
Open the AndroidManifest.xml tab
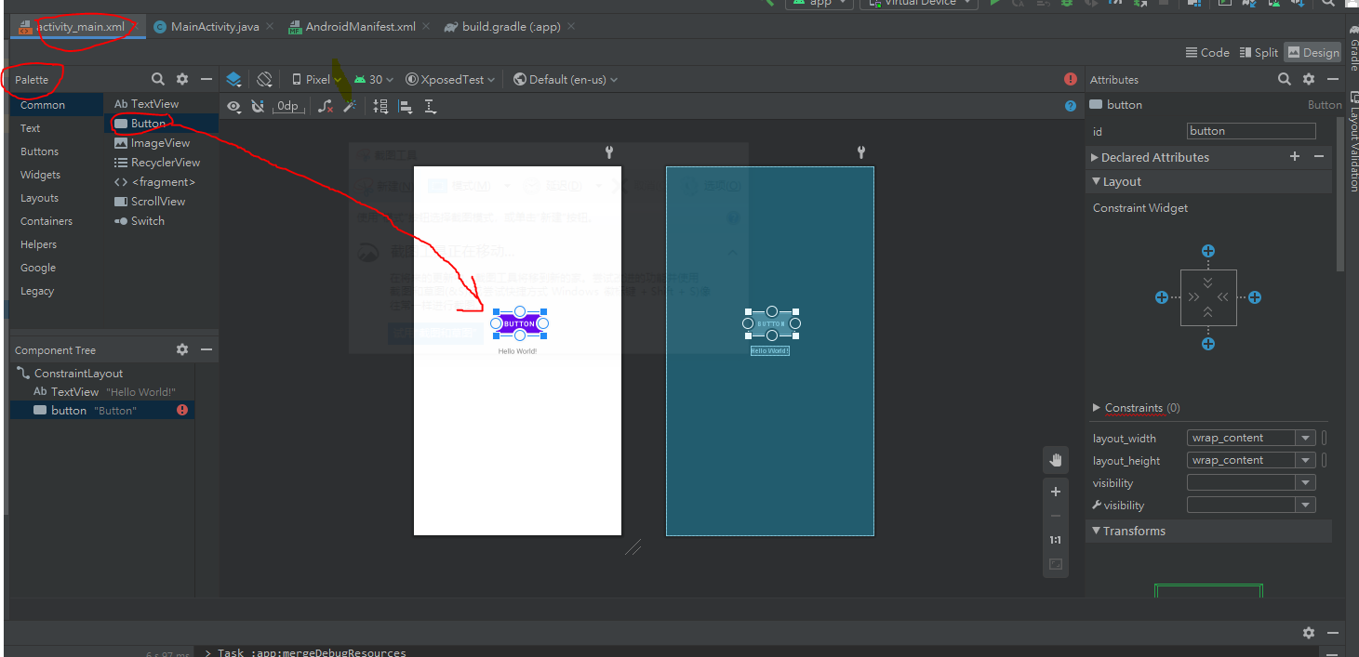361,26
